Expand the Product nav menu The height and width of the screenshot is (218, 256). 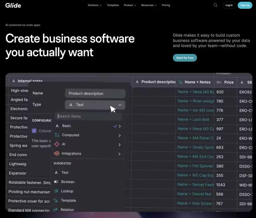coord(130,5)
